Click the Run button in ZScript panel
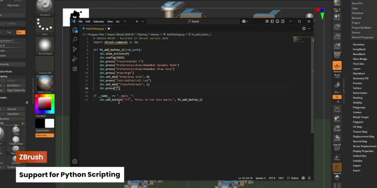Viewport: 377px width, 188px height. point(19,33)
